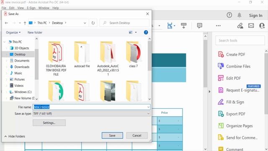
Task: Click the New folder button
Action: pos(35,32)
